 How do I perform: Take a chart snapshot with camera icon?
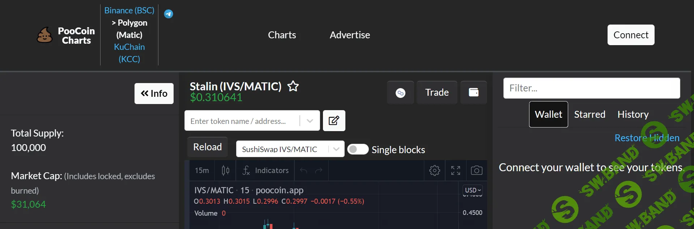click(476, 170)
